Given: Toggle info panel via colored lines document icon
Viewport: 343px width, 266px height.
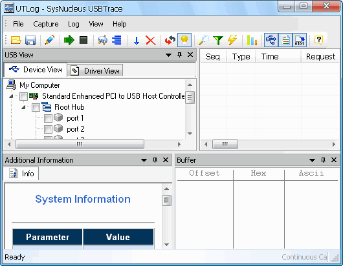Looking at the screenshot, I should pos(285,40).
